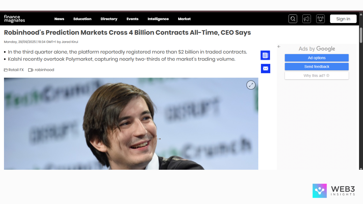Click the Send feedback button

(x=316, y=67)
